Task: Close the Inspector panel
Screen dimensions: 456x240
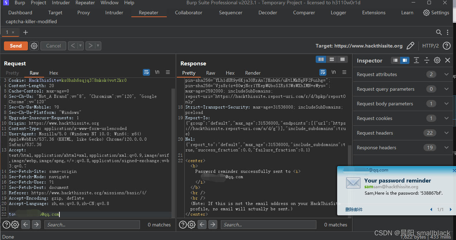Action: click(447, 60)
